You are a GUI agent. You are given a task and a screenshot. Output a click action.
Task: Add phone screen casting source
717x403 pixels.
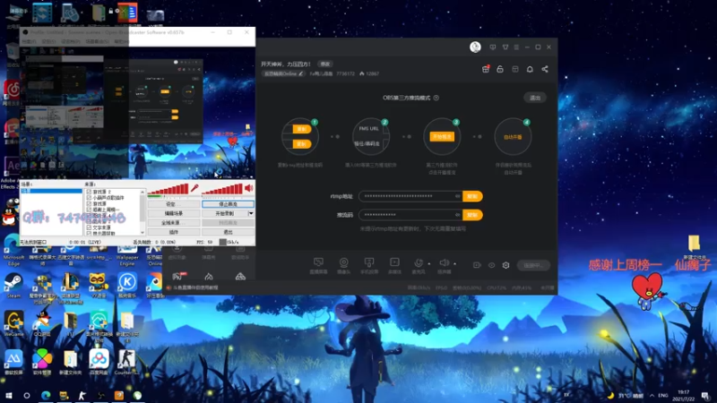click(x=369, y=265)
